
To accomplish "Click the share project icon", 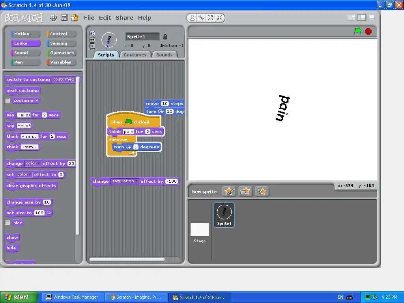I will (75, 17).
